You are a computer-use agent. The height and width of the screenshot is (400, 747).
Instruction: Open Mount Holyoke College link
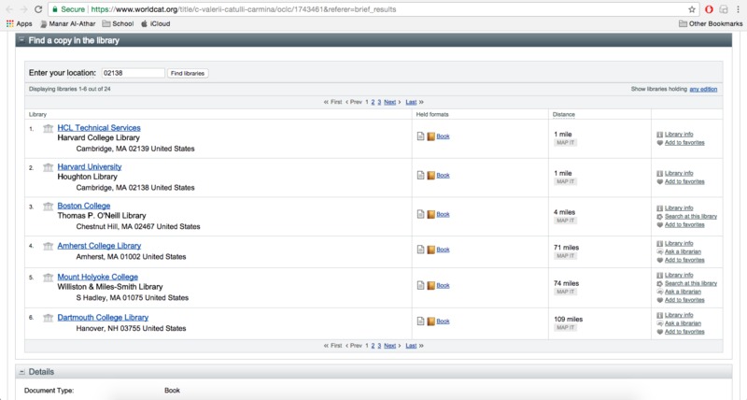(98, 277)
